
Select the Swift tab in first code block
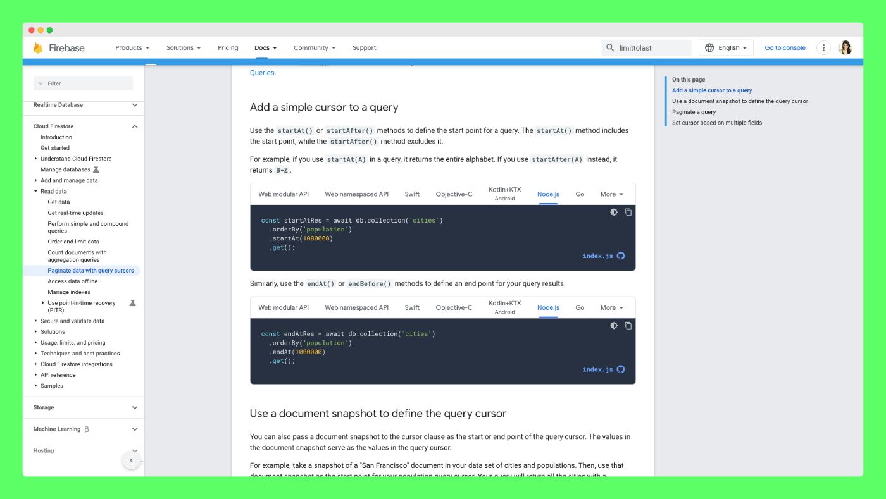point(412,194)
